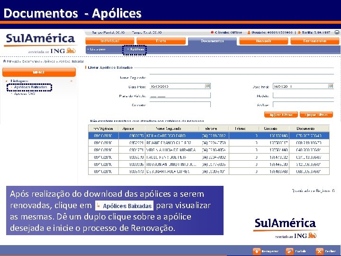Sort by Documento column header
Viewport: 341px width, 256px height.
pos(309,128)
